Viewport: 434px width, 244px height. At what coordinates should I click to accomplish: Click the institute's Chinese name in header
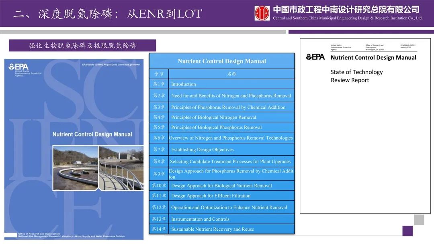346,9
